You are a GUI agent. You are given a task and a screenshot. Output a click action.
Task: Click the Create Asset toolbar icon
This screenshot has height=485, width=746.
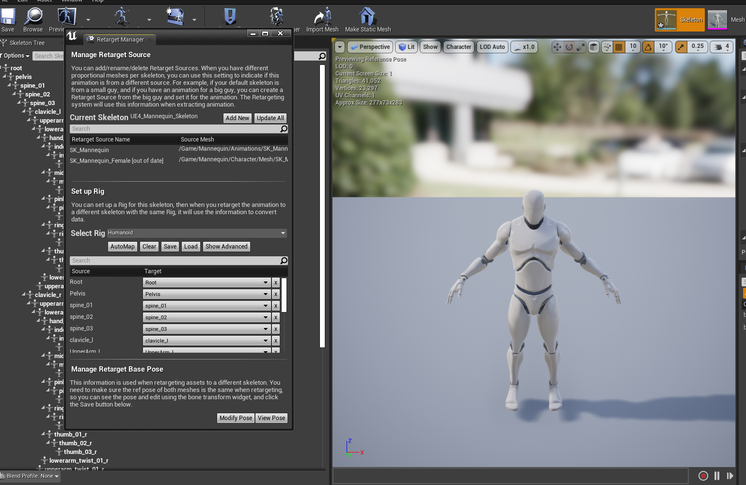click(x=175, y=16)
